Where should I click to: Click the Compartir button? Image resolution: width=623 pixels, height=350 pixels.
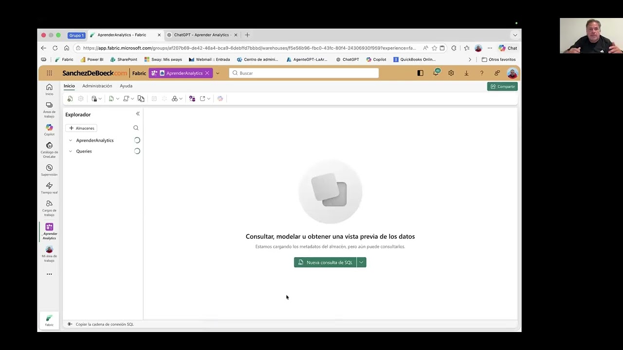click(502, 87)
